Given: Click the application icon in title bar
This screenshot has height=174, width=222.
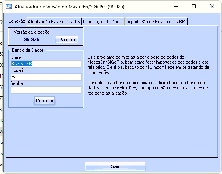Looking at the screenshot, I should pos(9,6).
